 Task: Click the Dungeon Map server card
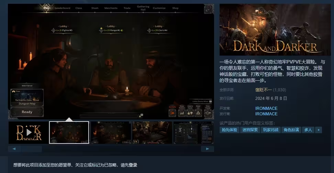27,98
